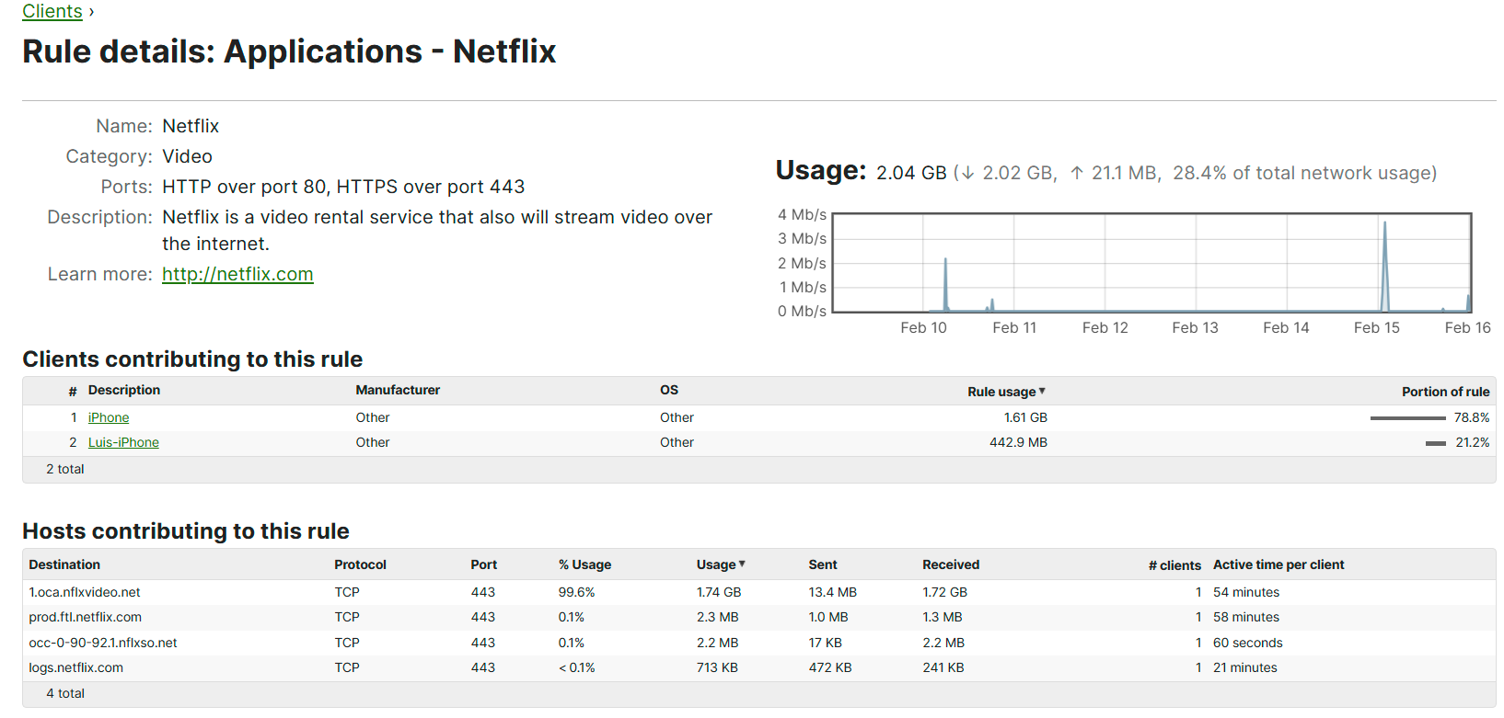Sort hosts table by Received header
This screenshot has height=718, width=1504.
point(951,564)
